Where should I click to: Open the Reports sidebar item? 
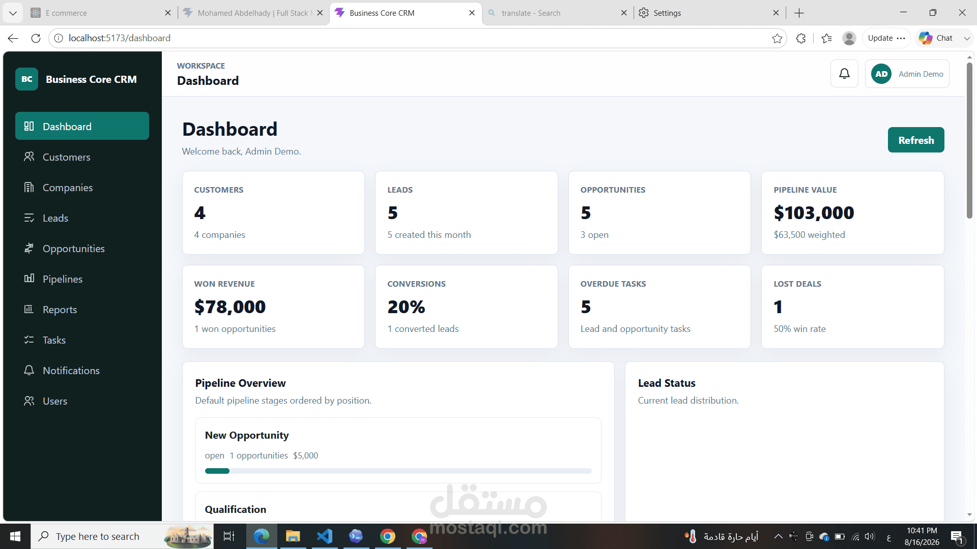(82, 310)
